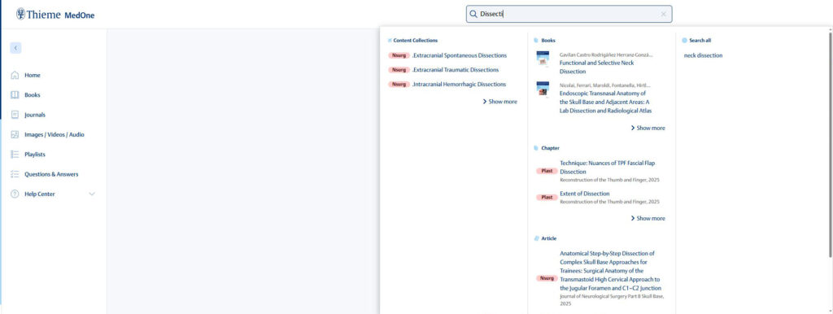The image size is (833, 314).
Task: Click the Questions & Answers icon
Action: (15, 174)
